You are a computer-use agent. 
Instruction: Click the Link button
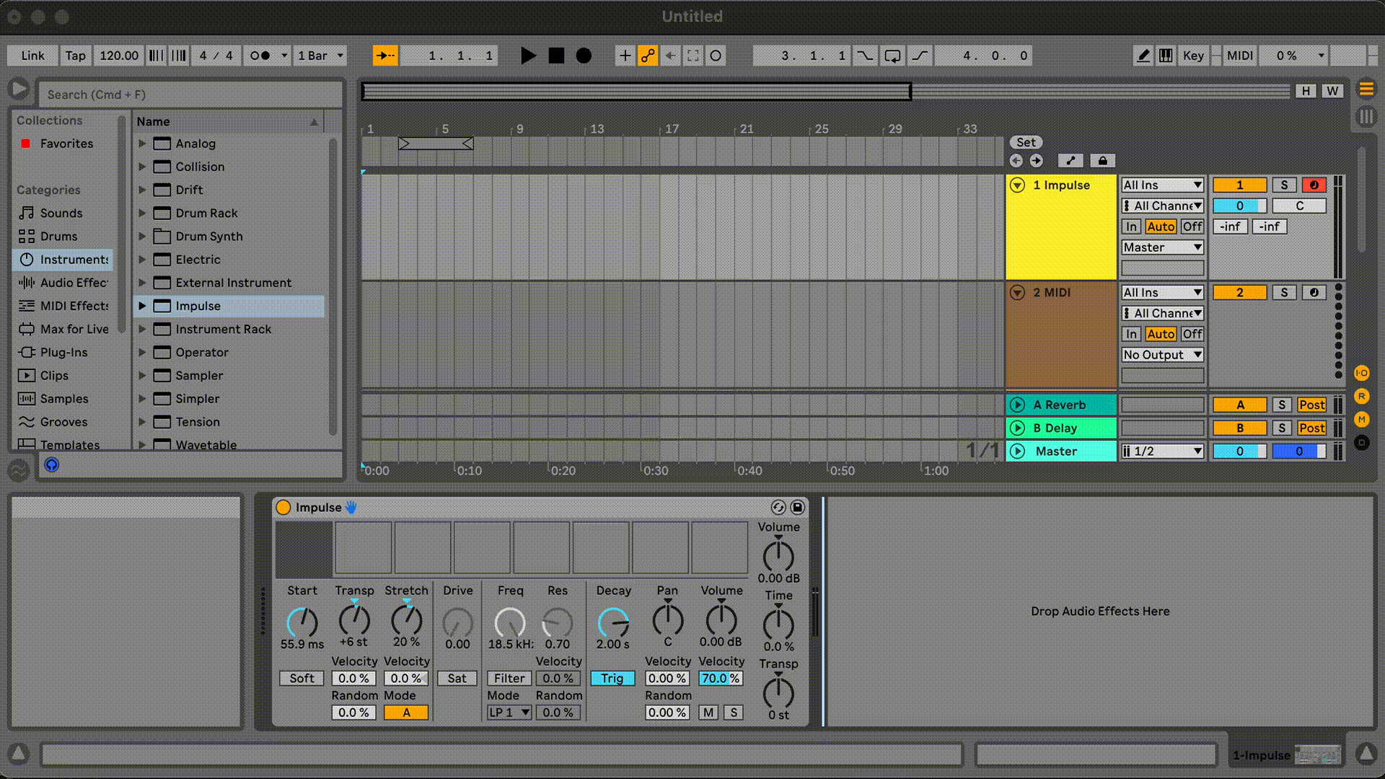(x=32, y=56)
